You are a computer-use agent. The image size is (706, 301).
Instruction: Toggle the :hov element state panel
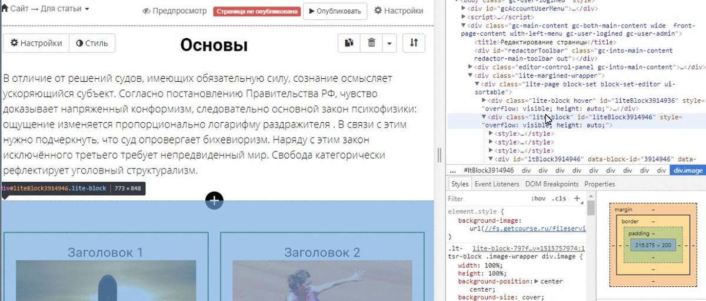(538, 199)
